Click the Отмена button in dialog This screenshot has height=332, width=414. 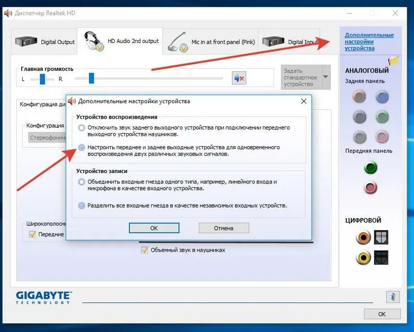(x=224, y=228)
